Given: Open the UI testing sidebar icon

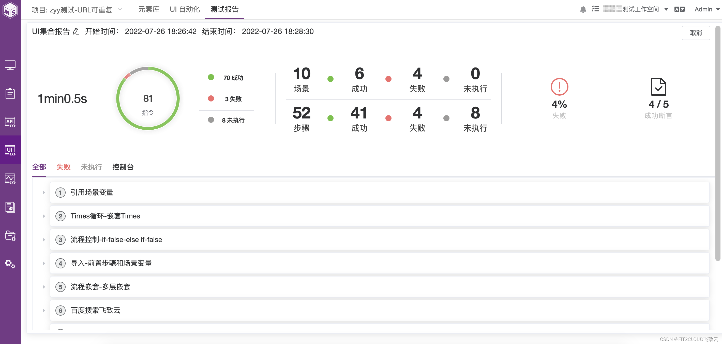Looking at the screenshot, I should [x=10, y=150].
